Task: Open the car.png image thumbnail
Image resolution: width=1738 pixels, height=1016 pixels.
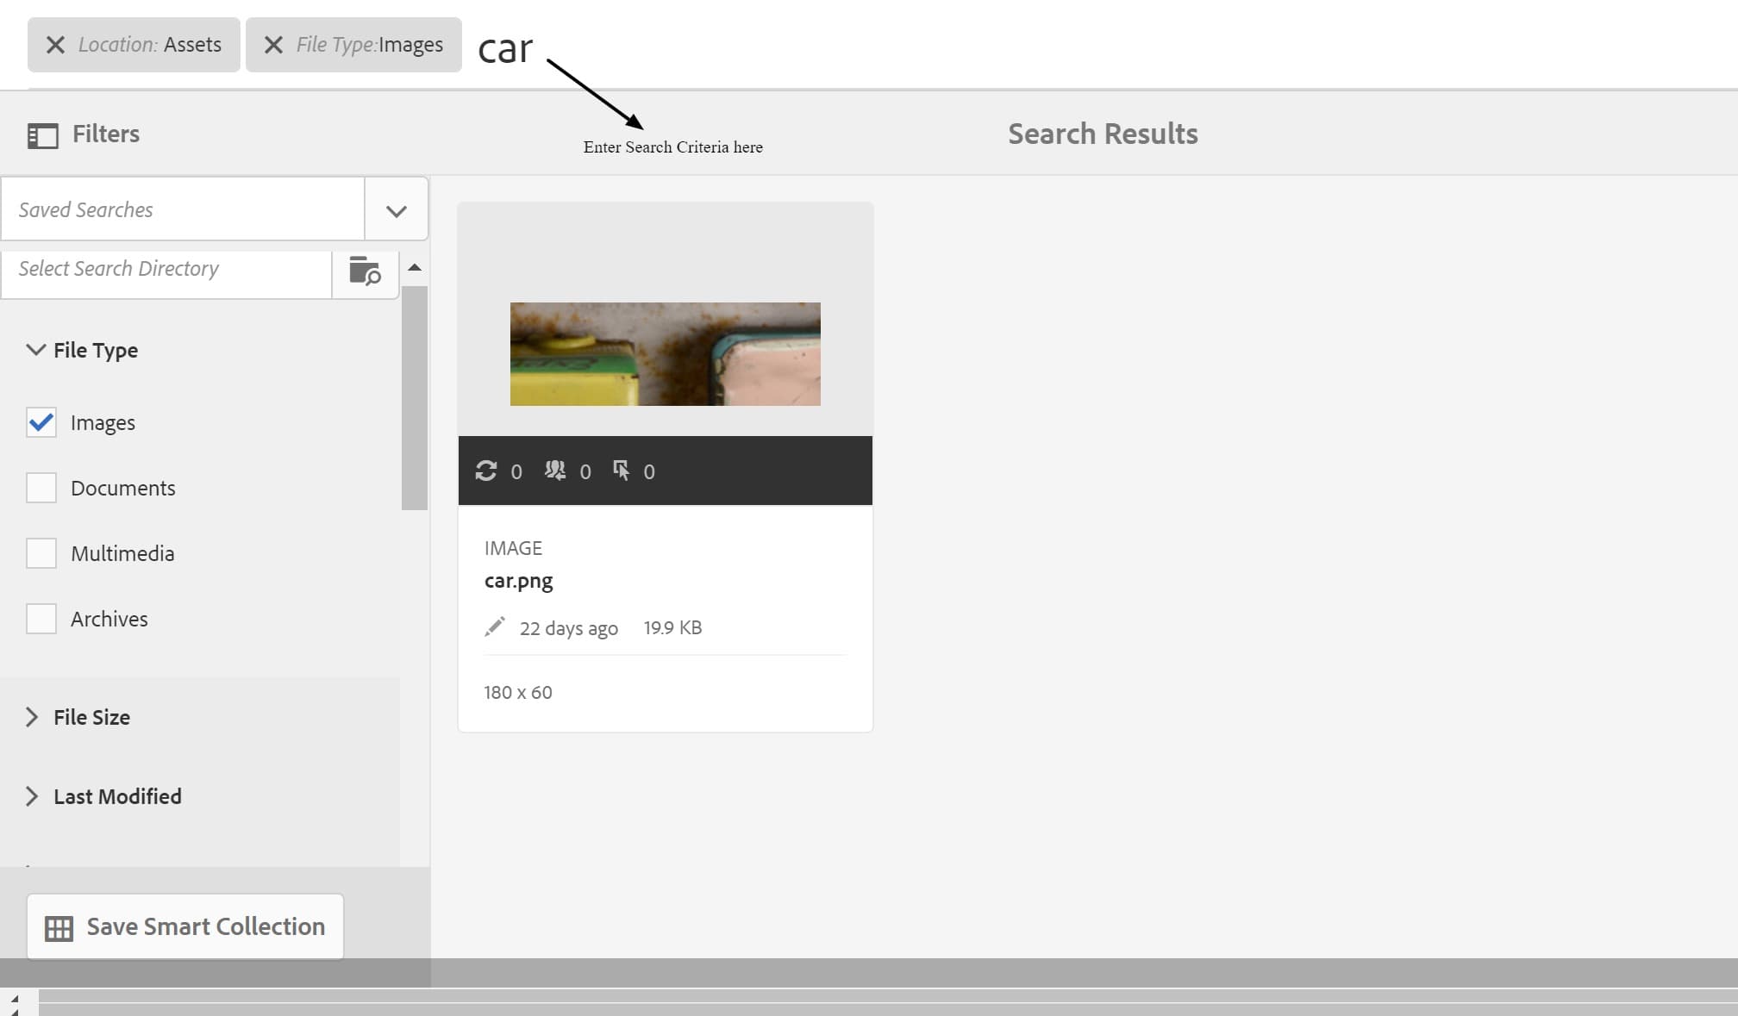Action: pyautogui.click(x=665, y=354)
